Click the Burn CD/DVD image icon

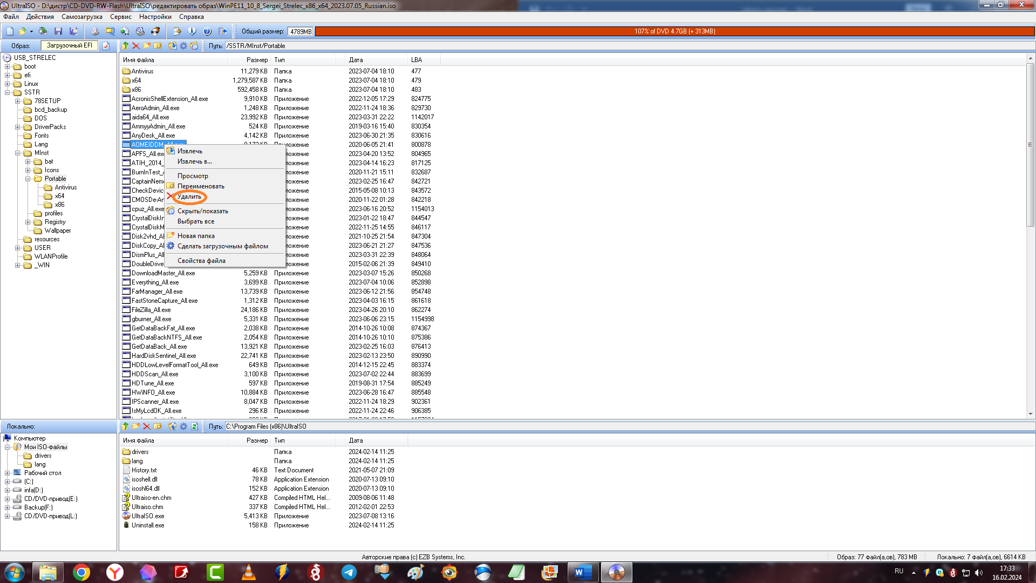pos(155,31)
